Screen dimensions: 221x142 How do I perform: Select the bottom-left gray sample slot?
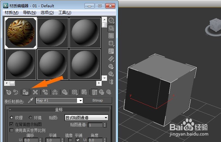click(x=21, y=64)
